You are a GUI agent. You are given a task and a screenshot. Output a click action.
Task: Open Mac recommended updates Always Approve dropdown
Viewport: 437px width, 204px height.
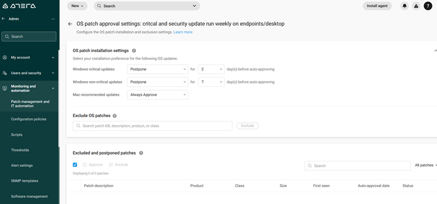pyautogui.click(x=158, y=95)
